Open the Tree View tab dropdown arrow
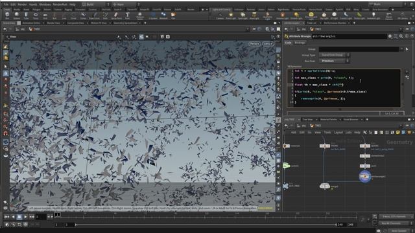Viewport: 415px width, 233px height. coord(316,119)
